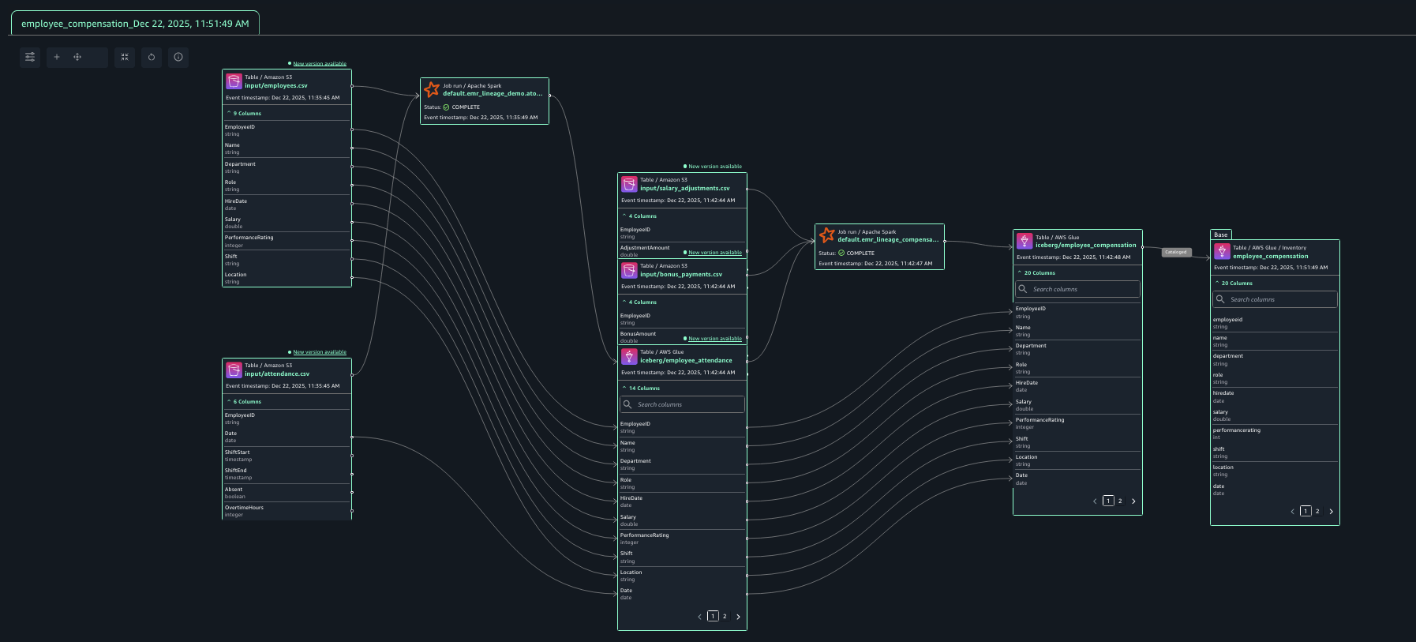Select OvertimeHours column in input/attendance.csv
1416x642 pixels.
[x=287, y=511]
